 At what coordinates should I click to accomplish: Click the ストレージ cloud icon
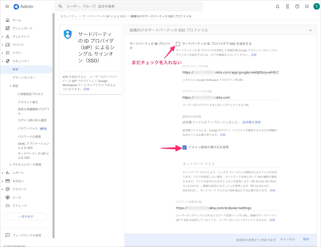click(x=7, y=206)
